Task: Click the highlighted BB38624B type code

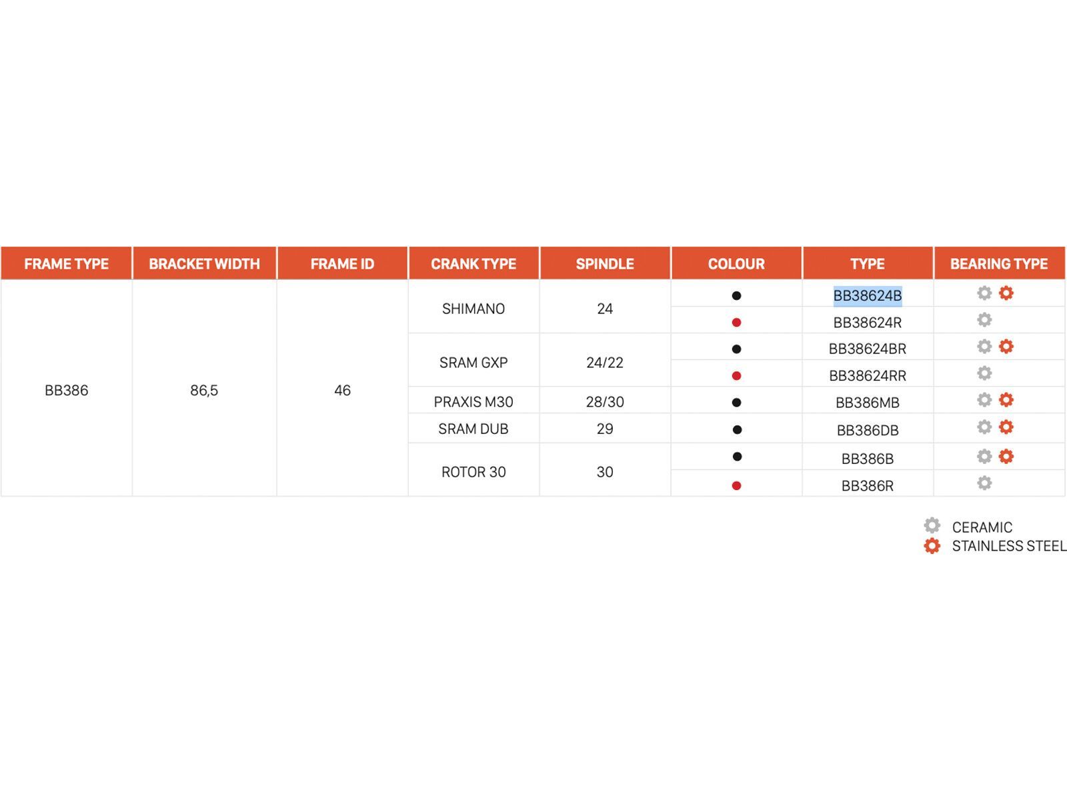Action: coord(867,295)
